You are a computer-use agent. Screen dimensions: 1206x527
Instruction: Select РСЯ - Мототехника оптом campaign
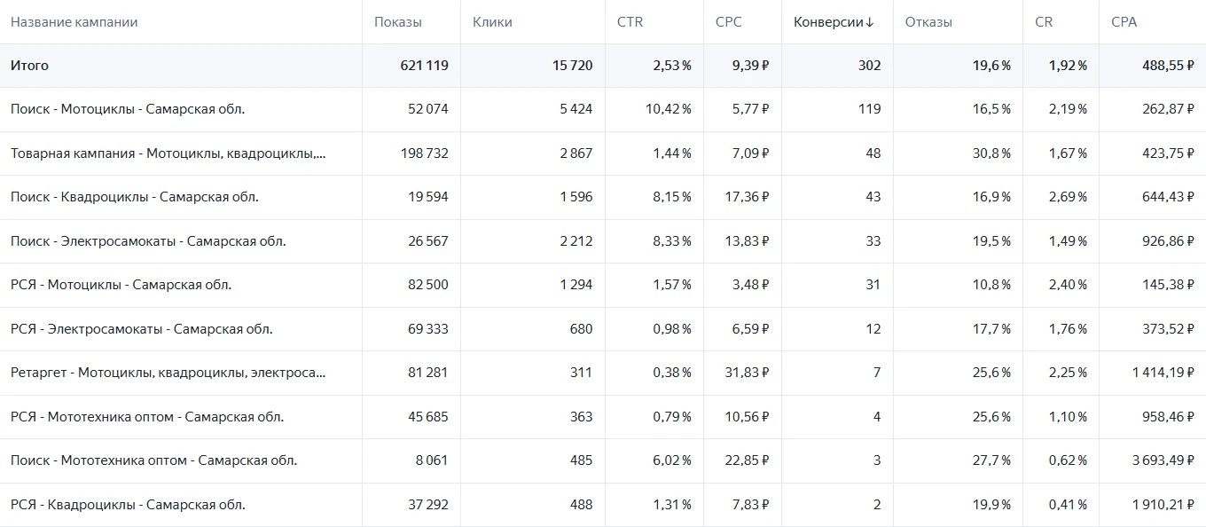(x=147, y=417)
